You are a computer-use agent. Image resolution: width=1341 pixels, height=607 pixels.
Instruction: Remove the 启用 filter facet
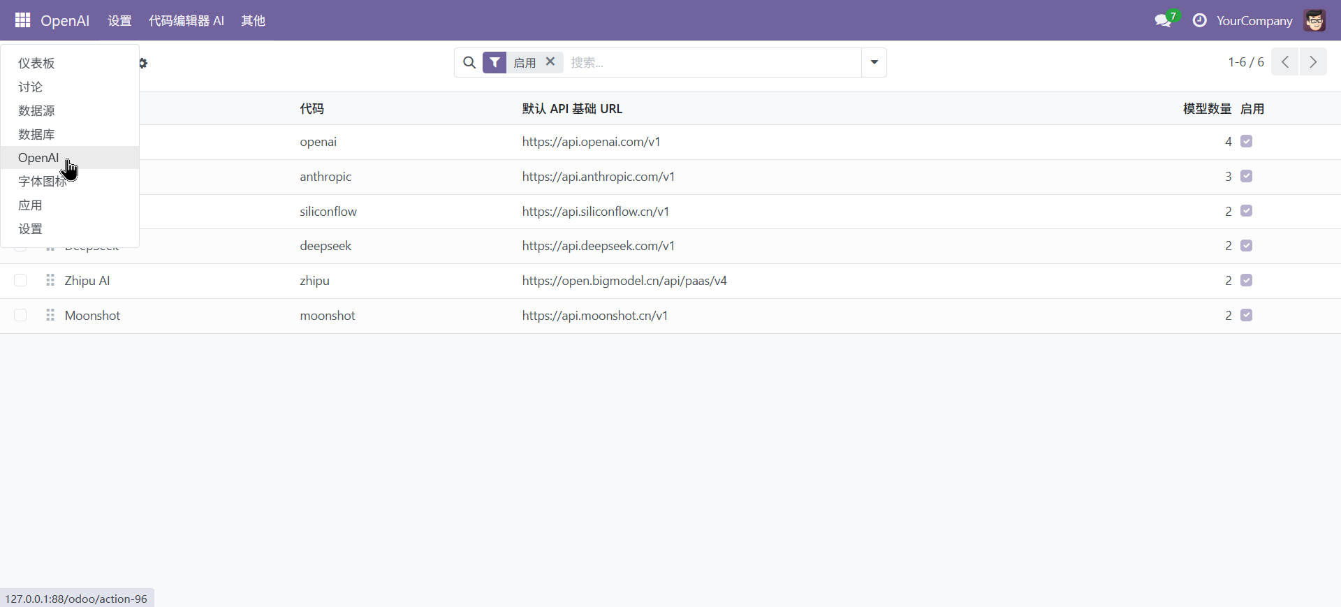[550, 61]
